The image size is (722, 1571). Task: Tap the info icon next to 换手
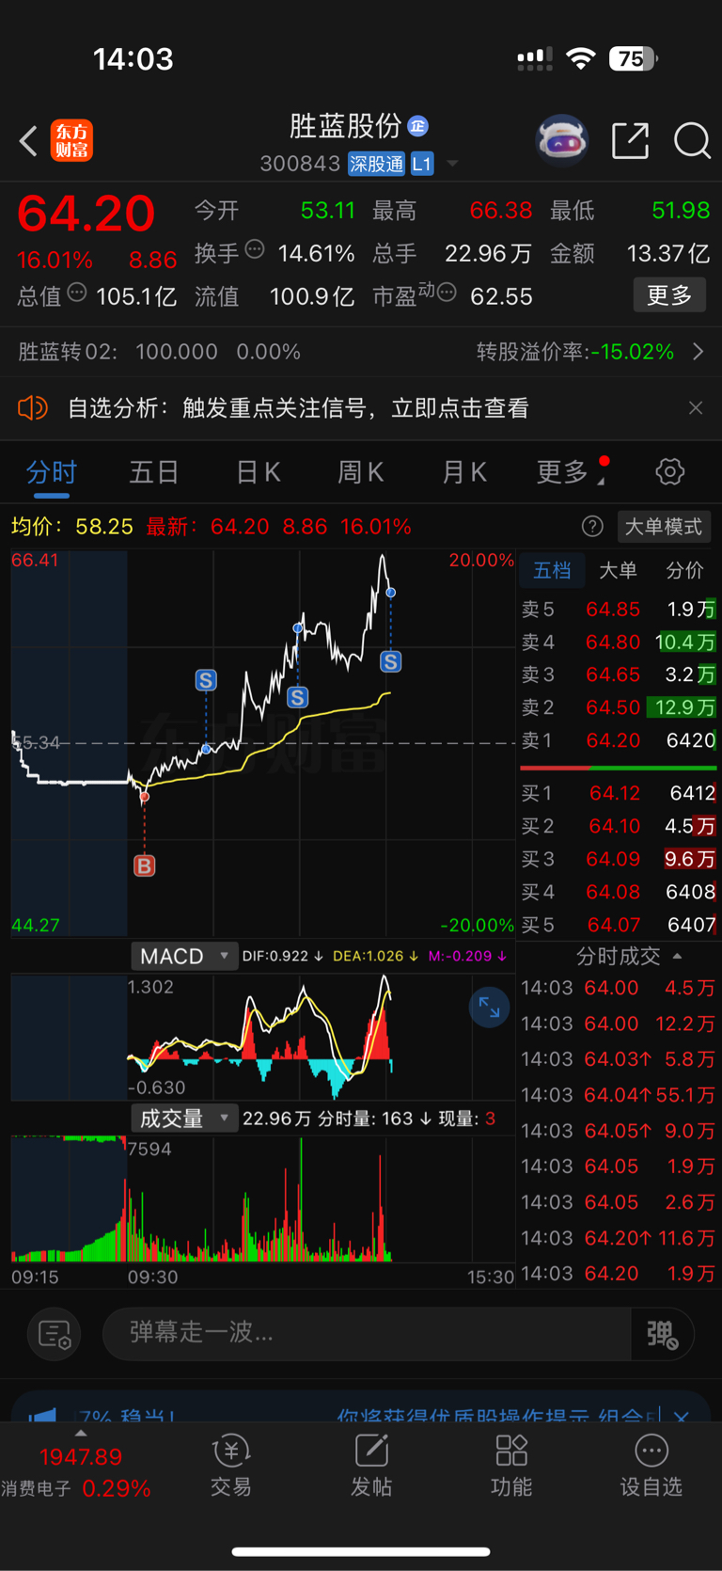255,249
